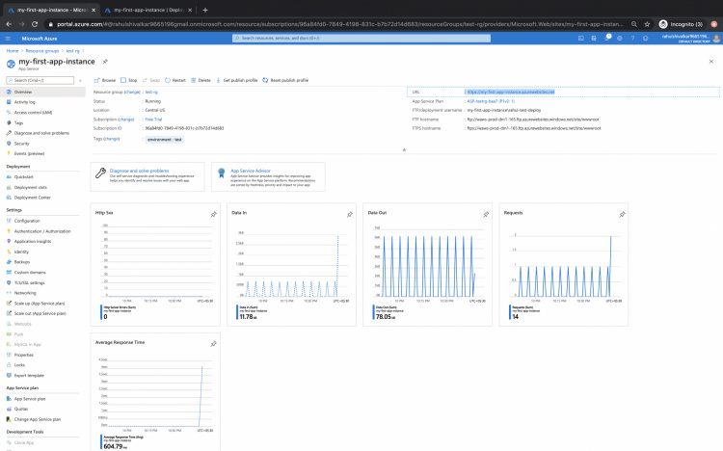The height and width of the screenshot is (451, 723).
Task: Click Get publish profile
Action: [240, 80]
